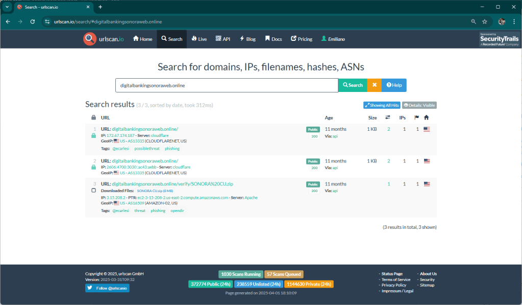Viewport: 522px width, 305px height.
Task: Open the API page from navbar
Action: [223, 39]
